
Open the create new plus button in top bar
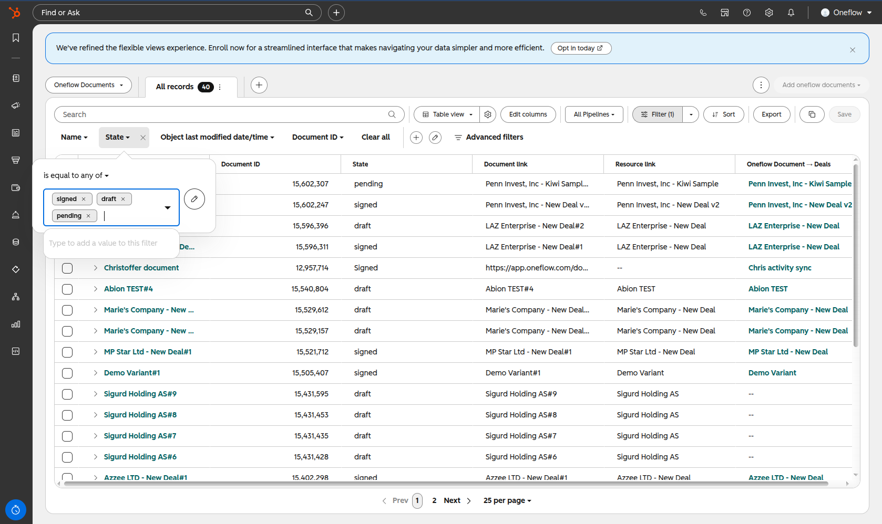pos(336,13)
